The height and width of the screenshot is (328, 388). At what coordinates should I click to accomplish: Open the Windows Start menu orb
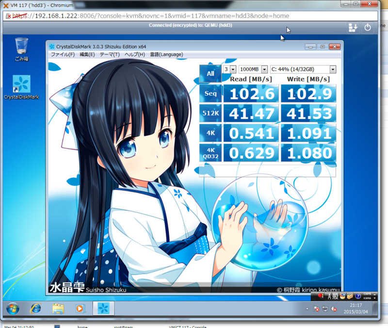[13, 309]
